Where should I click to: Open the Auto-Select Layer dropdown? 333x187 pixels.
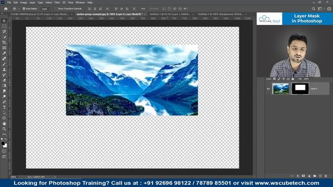point(46,9)
